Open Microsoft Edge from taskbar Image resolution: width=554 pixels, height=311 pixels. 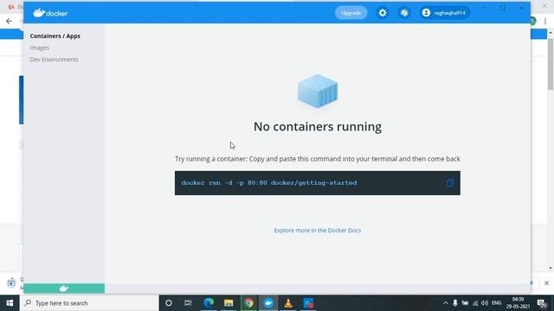click(x=209, y=303)
